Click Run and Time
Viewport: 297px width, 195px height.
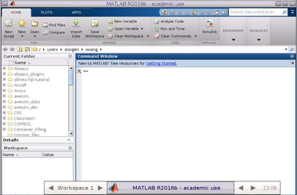pyautogui.click(x=170, y=29)
